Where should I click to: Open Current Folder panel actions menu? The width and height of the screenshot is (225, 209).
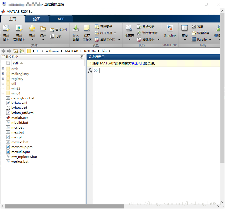pos(82,57)
